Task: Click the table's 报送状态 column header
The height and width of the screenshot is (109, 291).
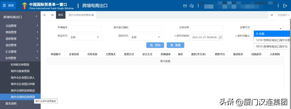Action: pos(238,54)
